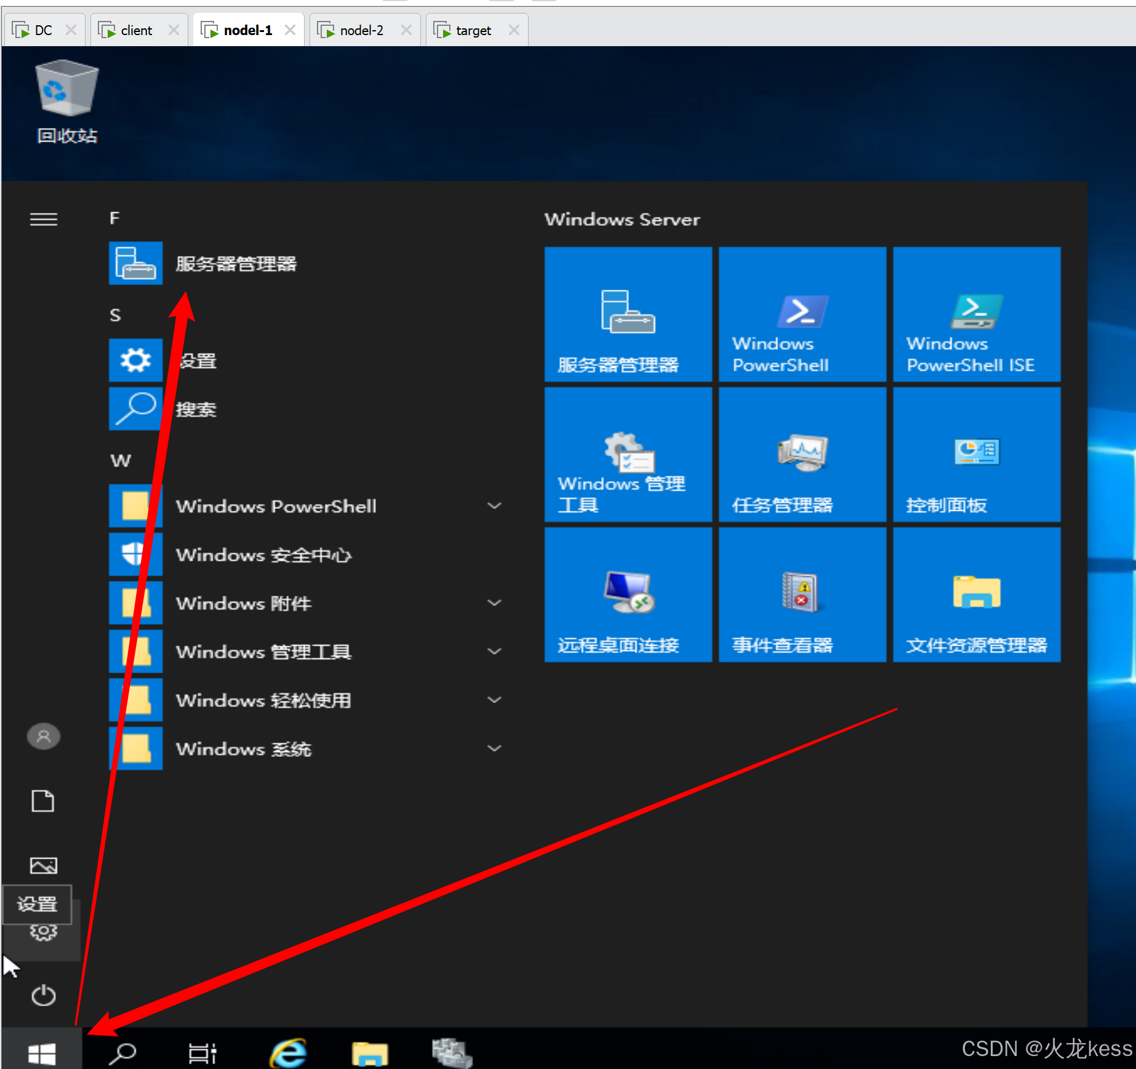This screenshot has height=1069, width=1136.
Task: Jump via the F letter header
Action: click(x=115, y=218)
